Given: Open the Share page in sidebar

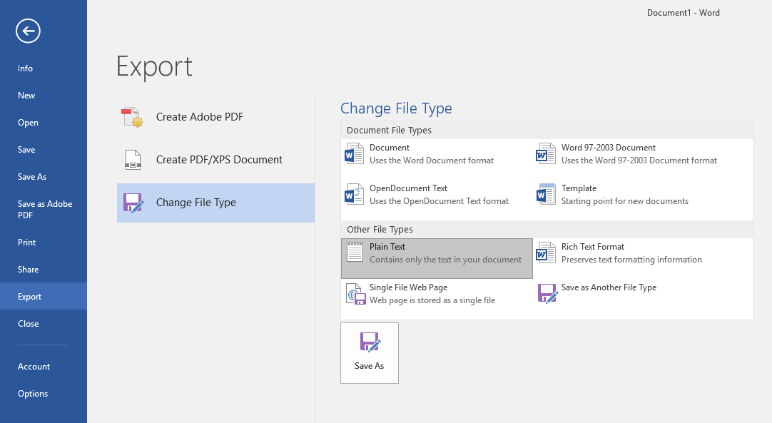Looking at the screenshot, I should point(44,270).
